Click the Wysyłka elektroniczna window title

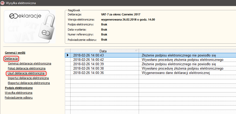click(21, 3)
